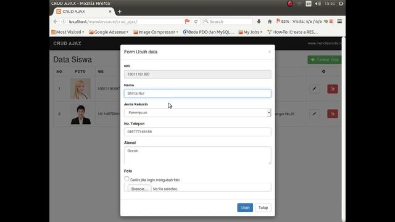This screenshot has width=395, height=222.
Task: Open the Firefox hamburger menu
Action: (x=339, y=22)
